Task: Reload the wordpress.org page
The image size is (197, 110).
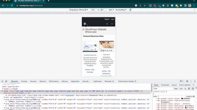Action: click(x=12, y=5)
